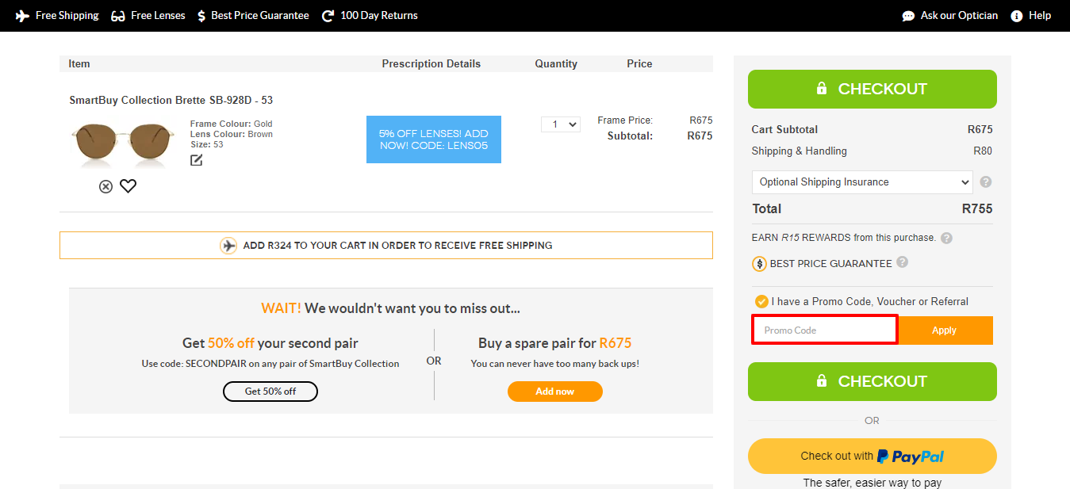1070x489 pixels.
Task: Click the Prescription Details column header
Action: click(x=431, y=63)
